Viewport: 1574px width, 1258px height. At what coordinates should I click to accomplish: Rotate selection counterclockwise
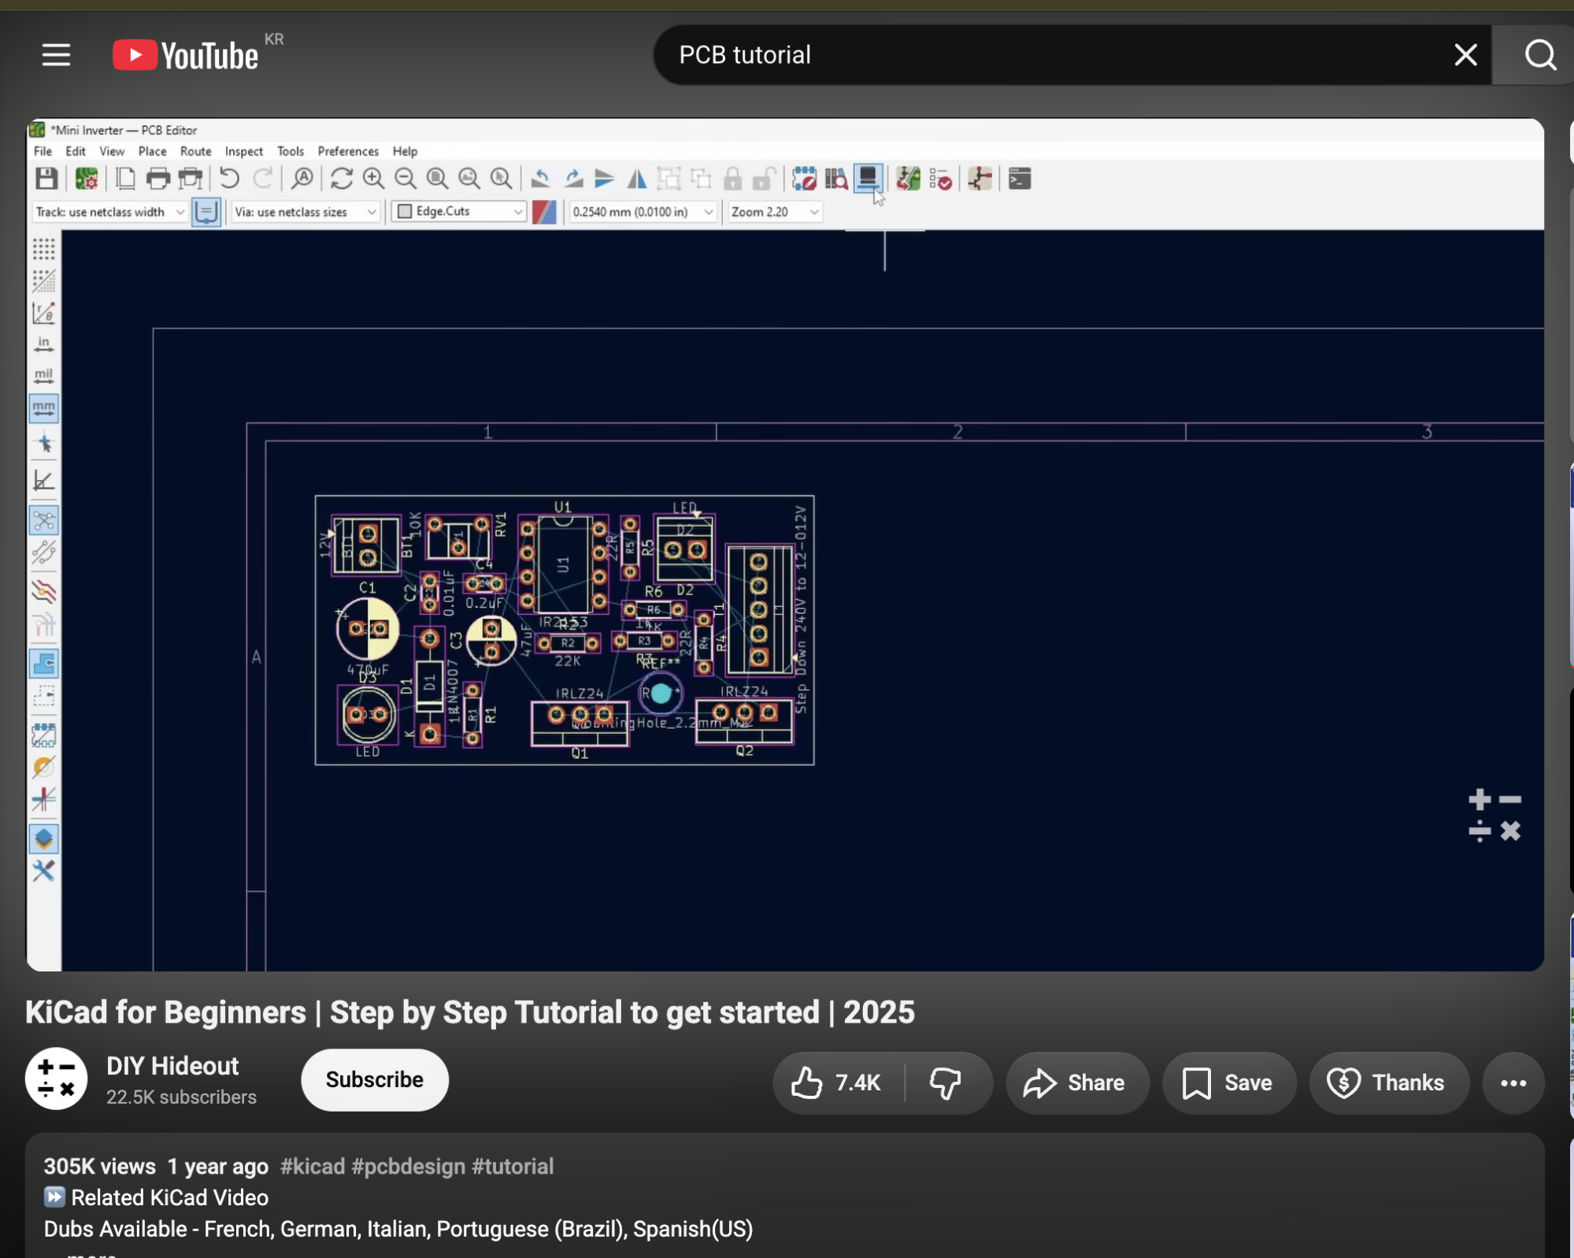540,179
